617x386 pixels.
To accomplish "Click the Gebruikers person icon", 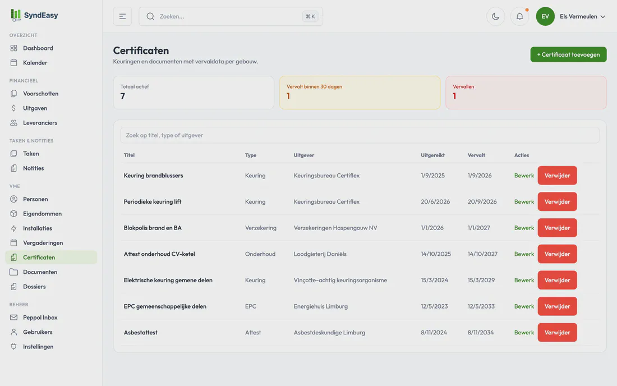I will point(14,332).
